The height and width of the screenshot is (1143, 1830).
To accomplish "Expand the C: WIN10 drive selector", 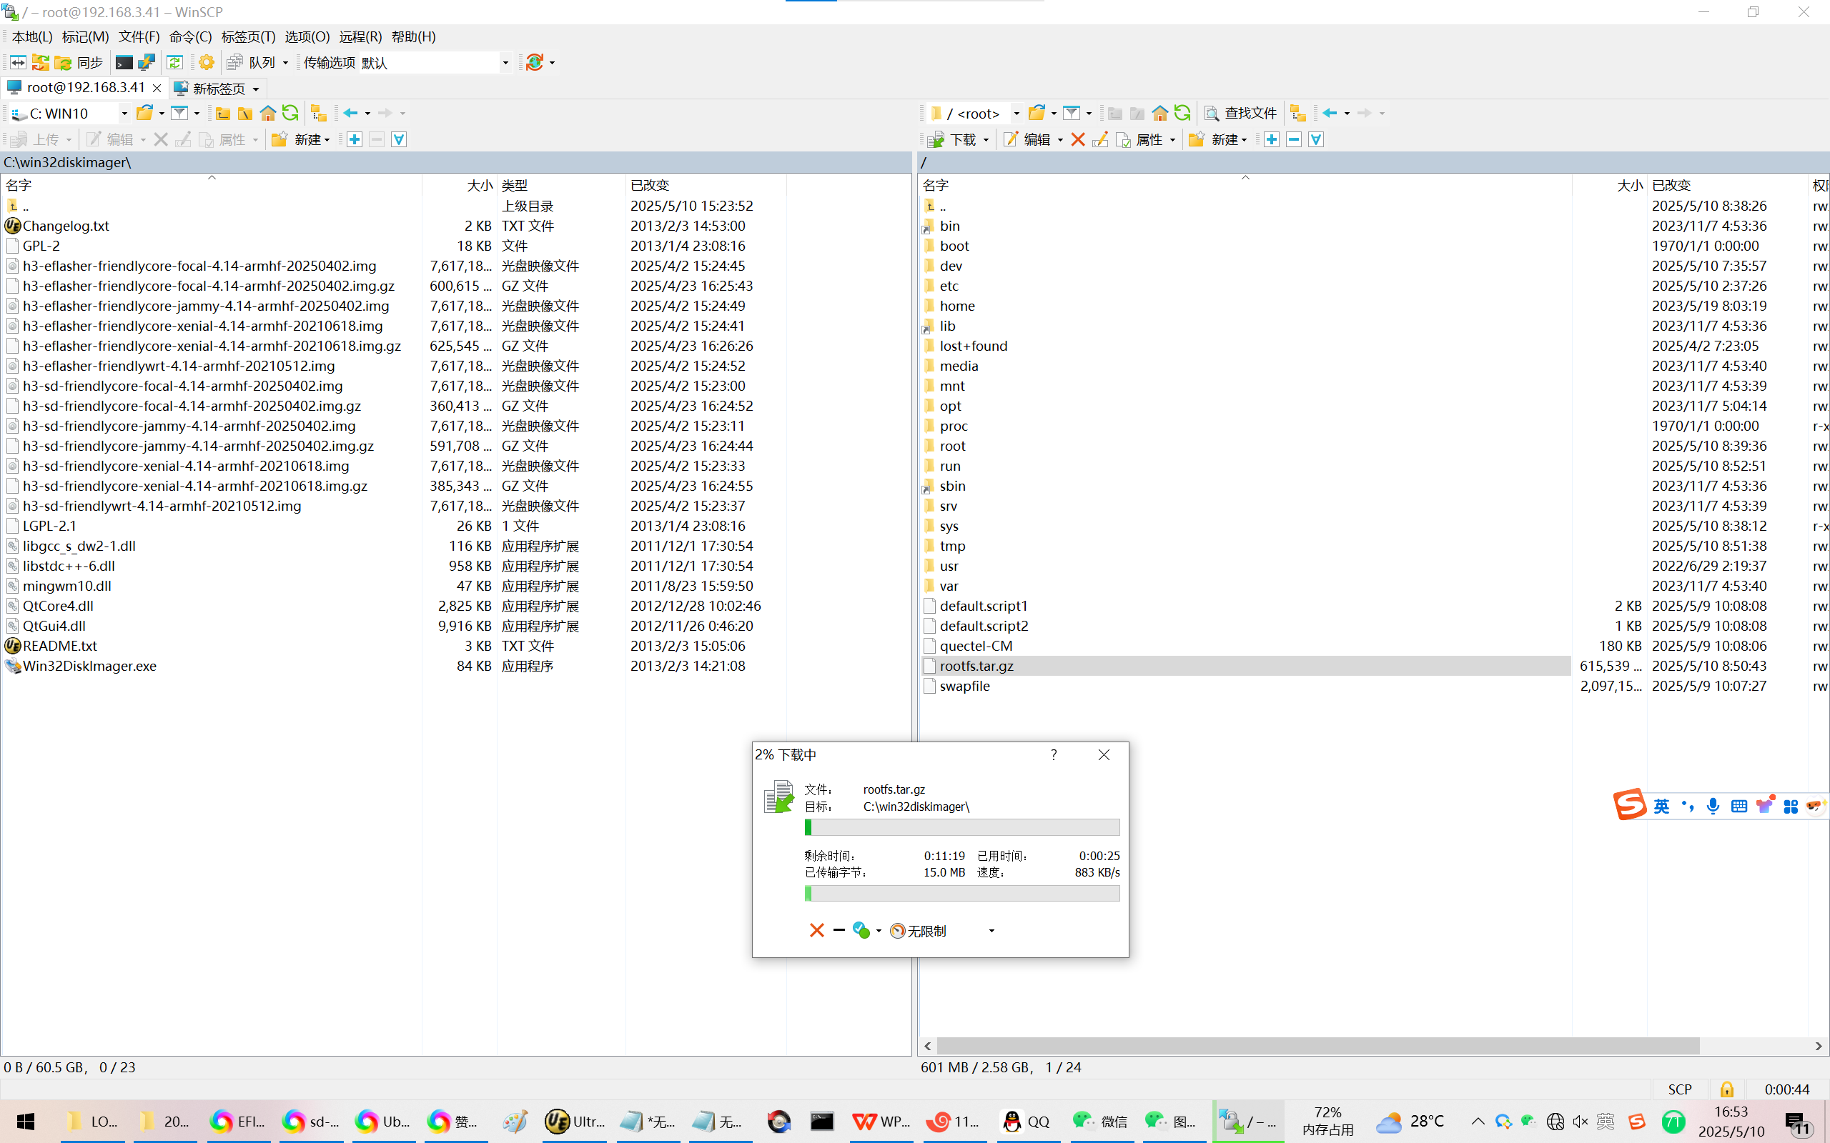I will [124, 113].
